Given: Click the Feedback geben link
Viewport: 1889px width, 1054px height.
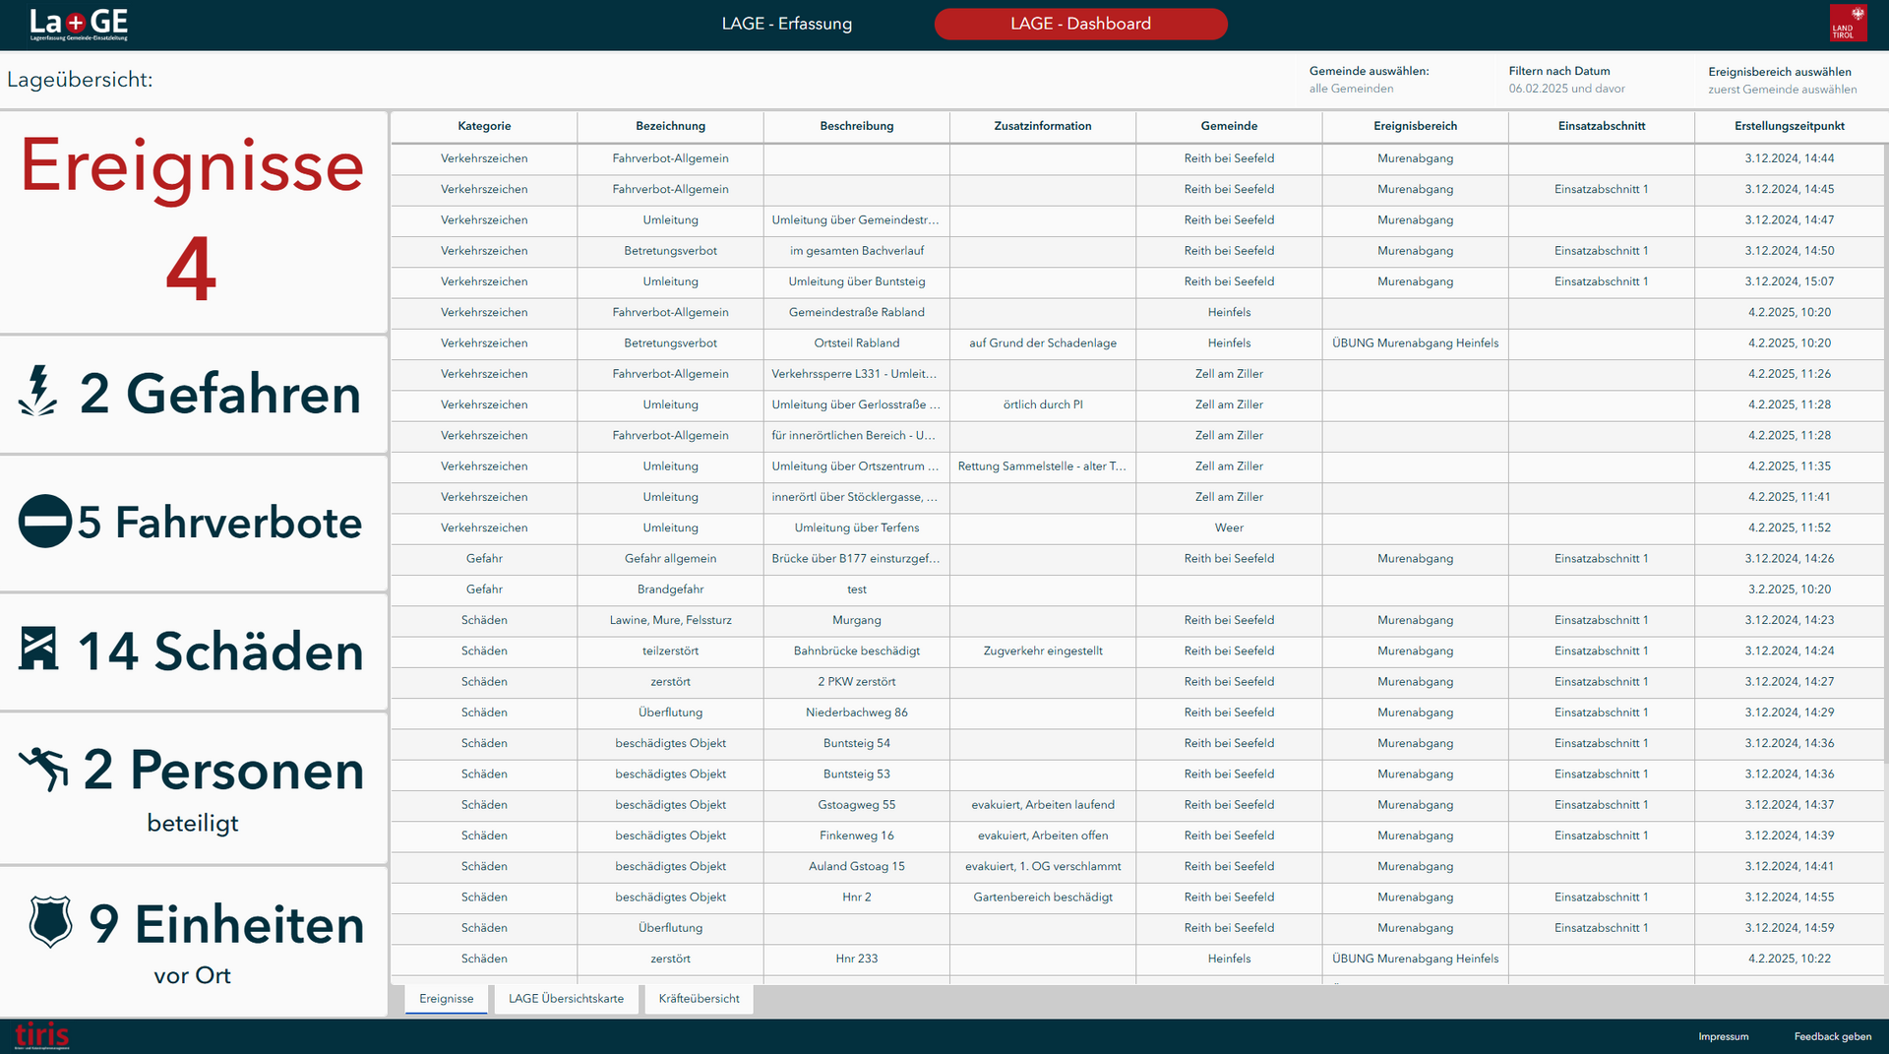Looking at the screenshot, I should click(1832, 1036).
